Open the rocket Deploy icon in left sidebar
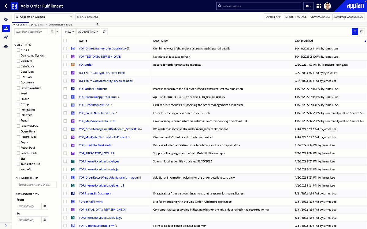Screen dimensions: 367x229 6,37
